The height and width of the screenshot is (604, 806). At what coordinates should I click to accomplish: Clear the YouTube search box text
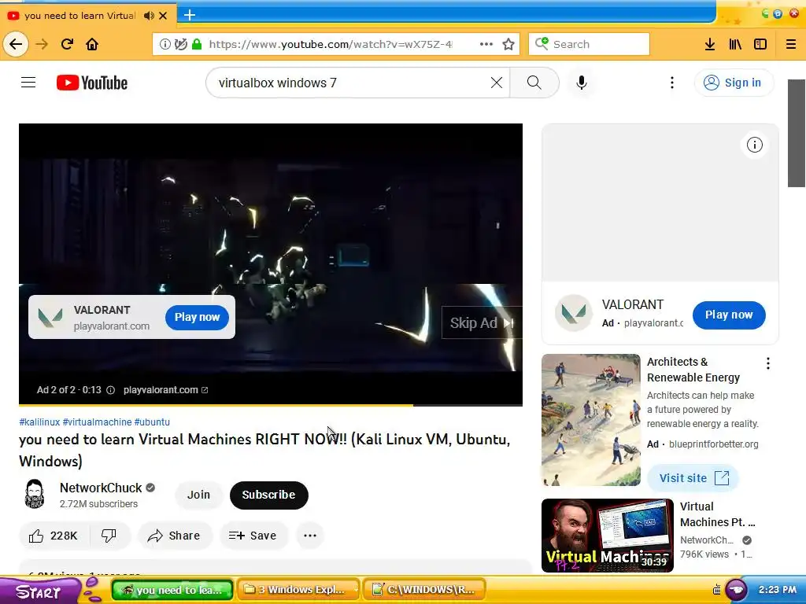click(x=496, y=83)
